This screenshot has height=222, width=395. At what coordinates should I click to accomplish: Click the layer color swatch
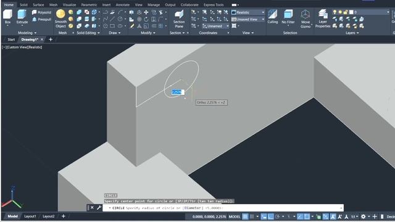click(351, 12)
